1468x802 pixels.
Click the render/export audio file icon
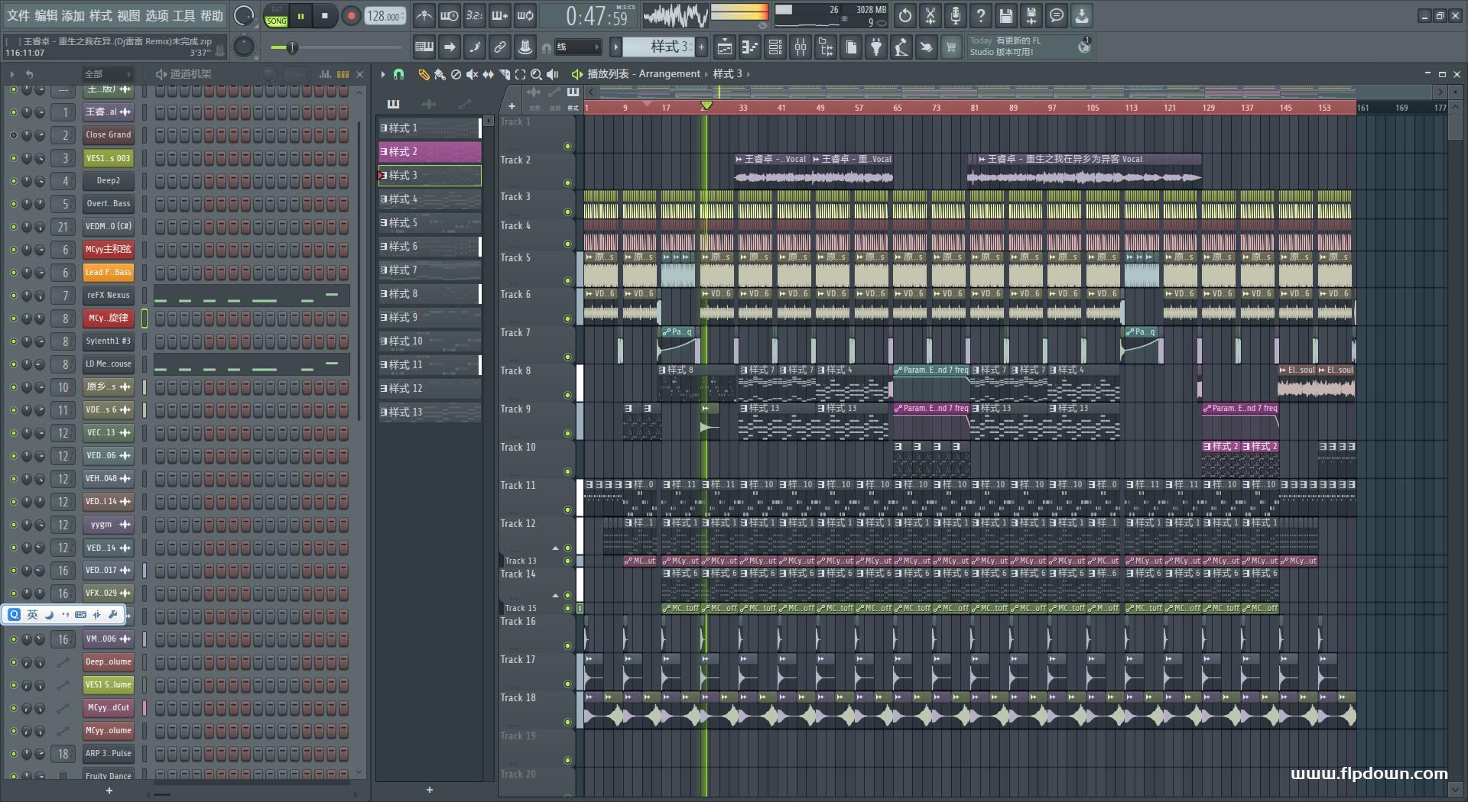click(1031, 15)
